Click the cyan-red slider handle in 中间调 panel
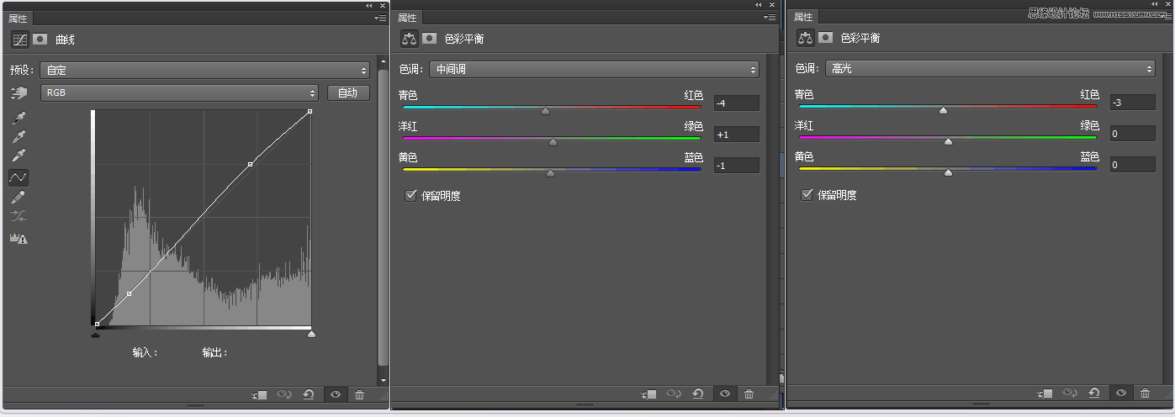 coord(545,111)
